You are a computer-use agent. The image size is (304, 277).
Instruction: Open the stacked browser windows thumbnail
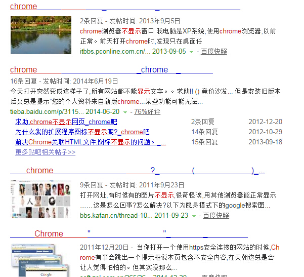coord(41,260)
